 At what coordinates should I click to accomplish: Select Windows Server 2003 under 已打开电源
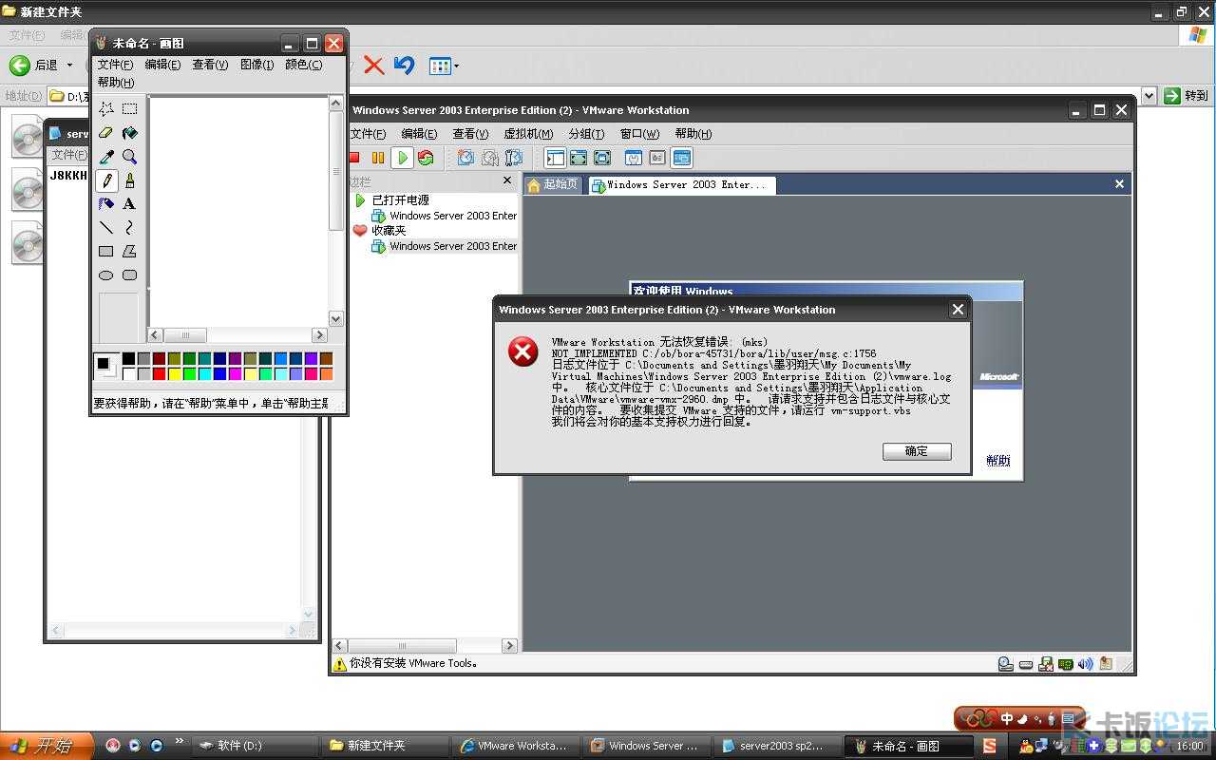tap(445, 216)
